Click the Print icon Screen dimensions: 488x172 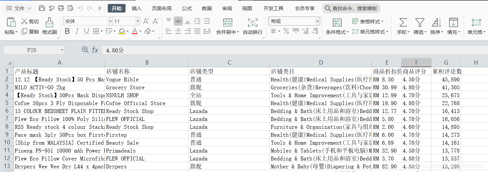click(x=61, y=8)
